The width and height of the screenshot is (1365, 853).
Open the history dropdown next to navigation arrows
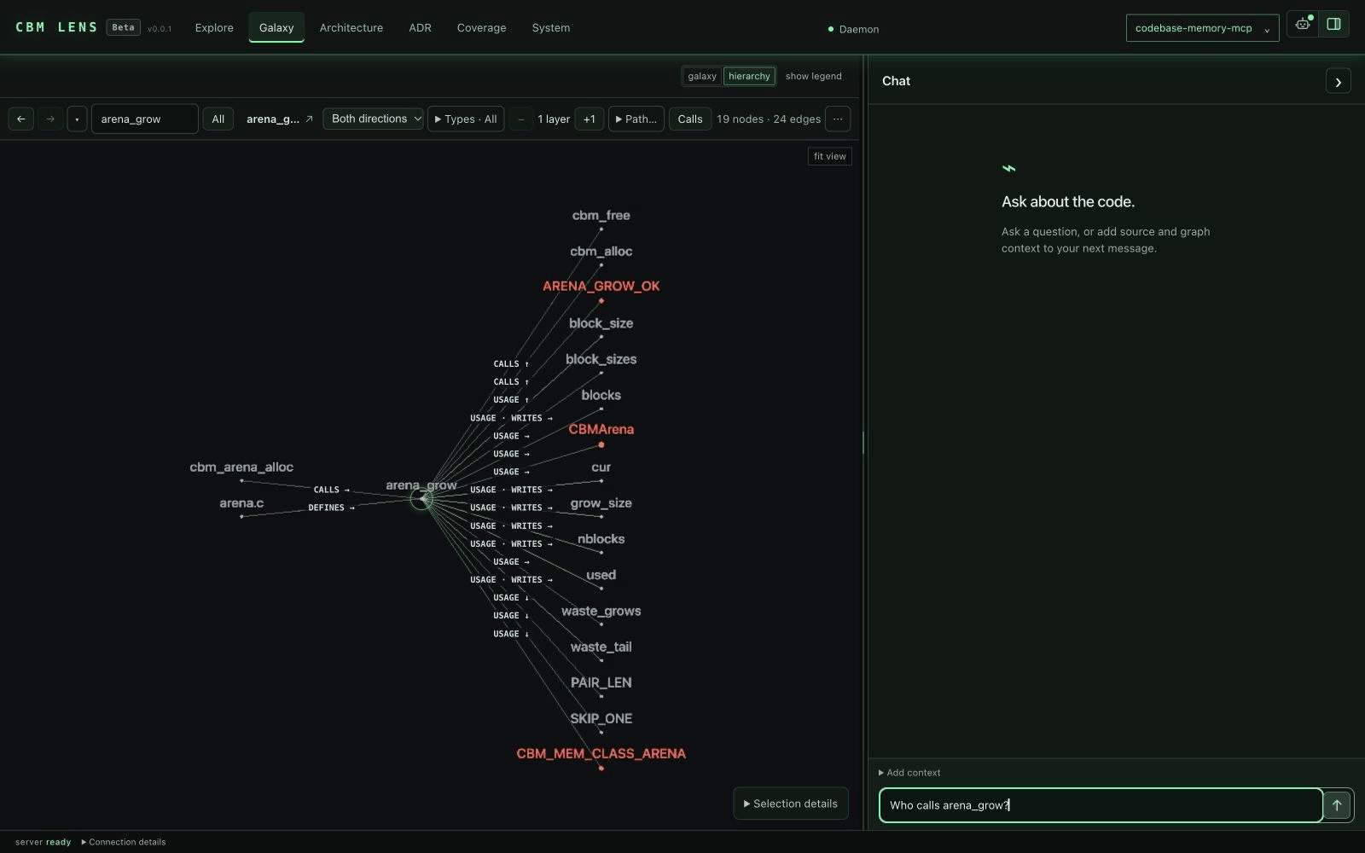77,119
